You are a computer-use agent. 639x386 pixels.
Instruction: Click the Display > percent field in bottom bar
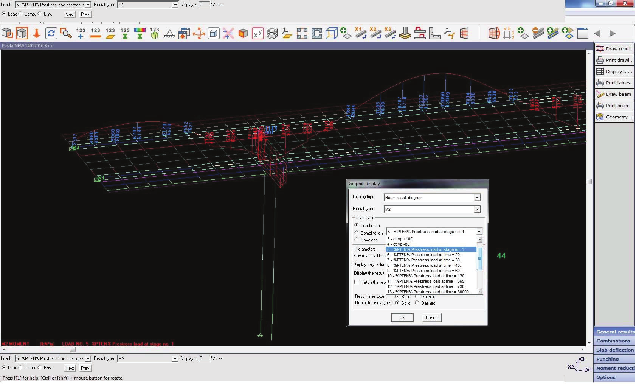pos(204,358)
